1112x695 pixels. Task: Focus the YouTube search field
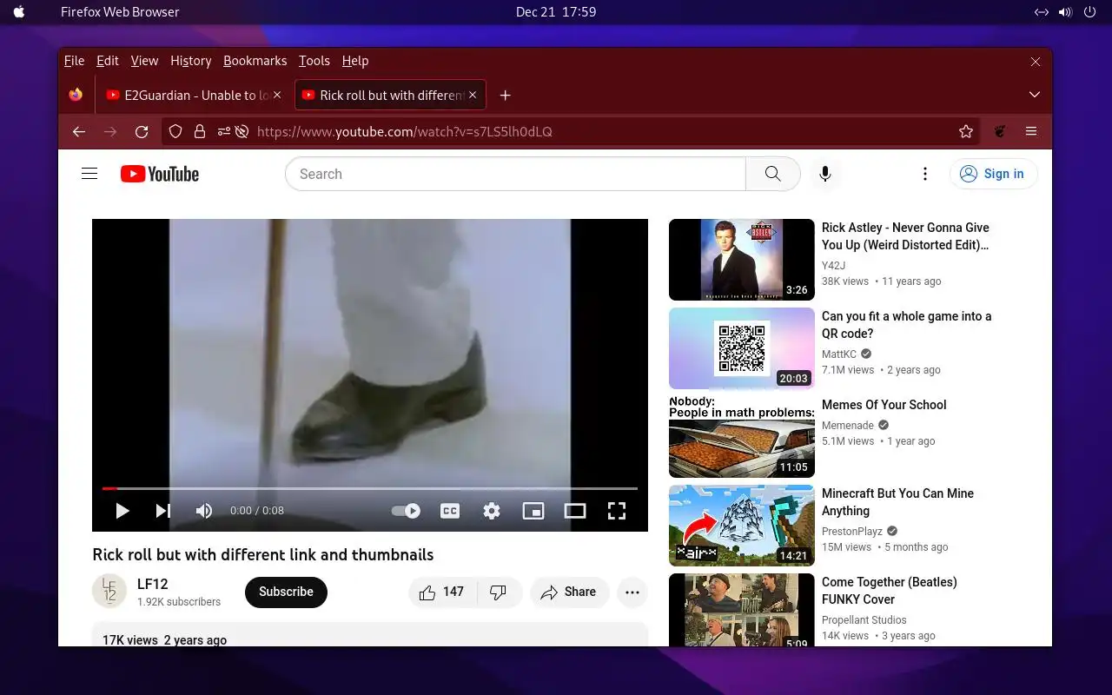pos(515,174)
